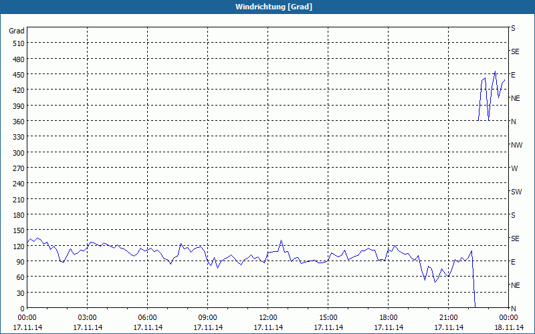Click the 18.11.14 date label
Screen dimensions: 535x334
coord(509,328)
